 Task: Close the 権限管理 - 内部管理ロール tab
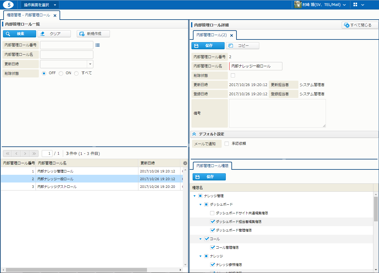tap(55, 15)
